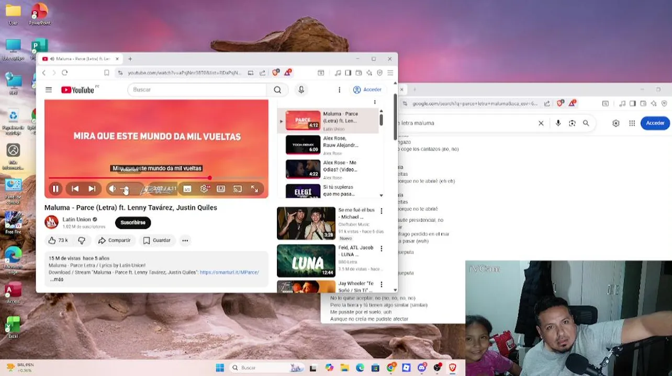Open Google quick settings gear
This screenshot has width=672, height=376.
pyautogui.click(x=616, y=123)
